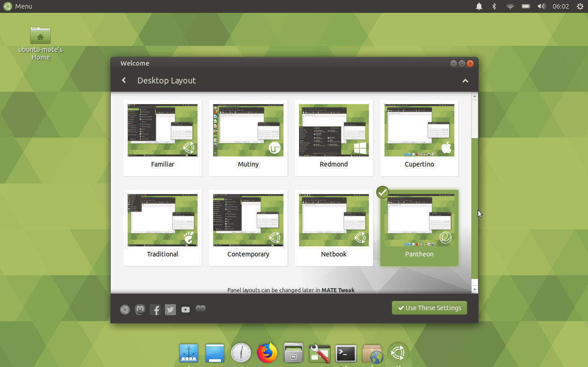This screenshot has width=588, height=367.
Task: Launch Firefox from the dock
Action: pyautogui.click(x=267, y=353)
